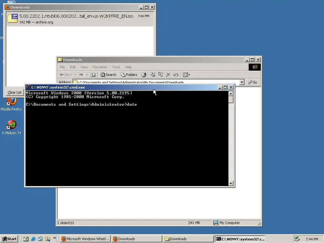This screenshot has height=243, width=324.
Task: Click the Copy To icon in Explorer toolbar
Action: (x=160, y=75)
